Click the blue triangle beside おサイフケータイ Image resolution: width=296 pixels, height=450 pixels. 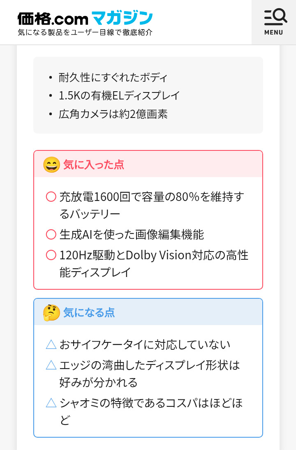coord(51,344)
